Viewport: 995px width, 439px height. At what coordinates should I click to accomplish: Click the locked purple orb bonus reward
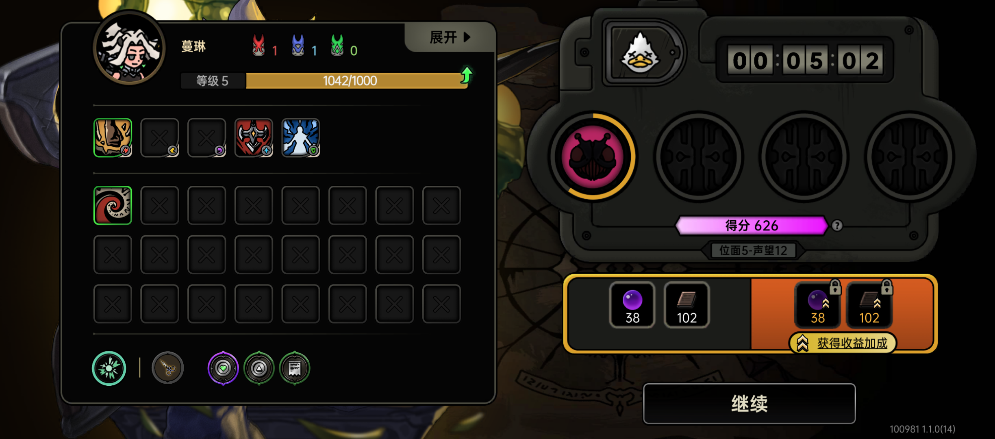[x=818, y=305]
